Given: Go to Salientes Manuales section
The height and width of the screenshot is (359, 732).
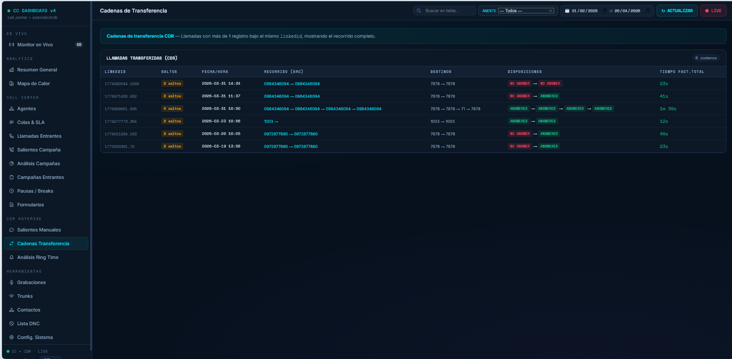Looking at the screenshot, I should click(39, 230).
